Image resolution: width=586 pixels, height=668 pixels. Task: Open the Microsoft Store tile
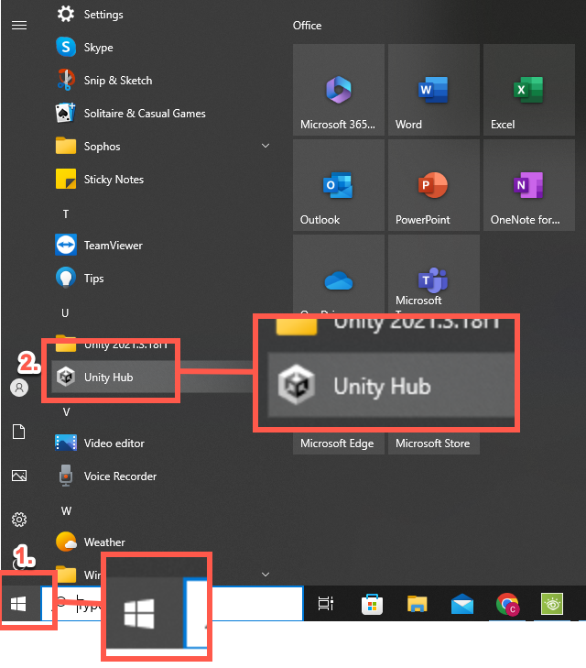point(434,444)
